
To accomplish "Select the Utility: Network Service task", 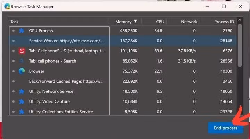I will [123, 91].
